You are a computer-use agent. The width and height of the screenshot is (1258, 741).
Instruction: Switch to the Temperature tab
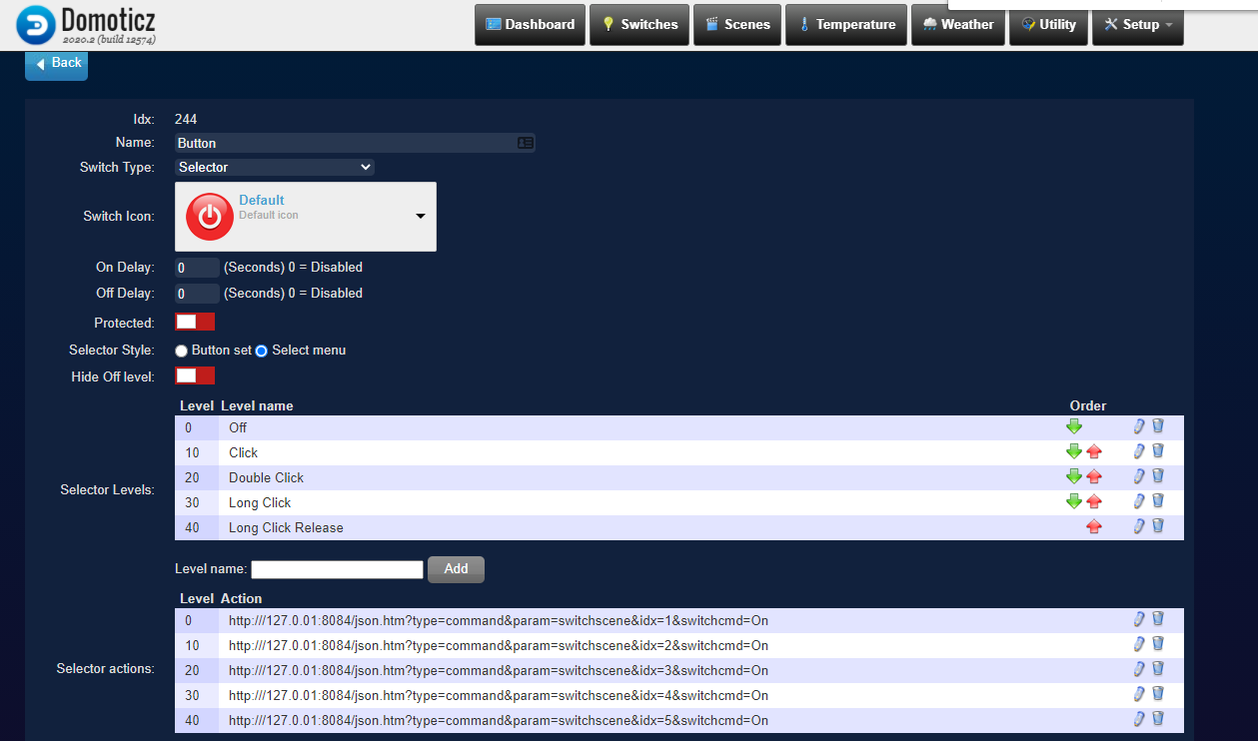(x=846, y=25)
